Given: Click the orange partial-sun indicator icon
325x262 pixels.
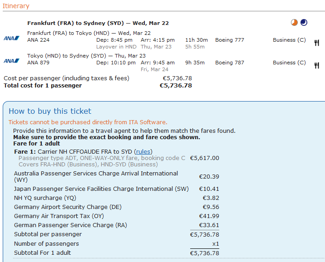Looking at the screenshot, I should pos(294,22).
